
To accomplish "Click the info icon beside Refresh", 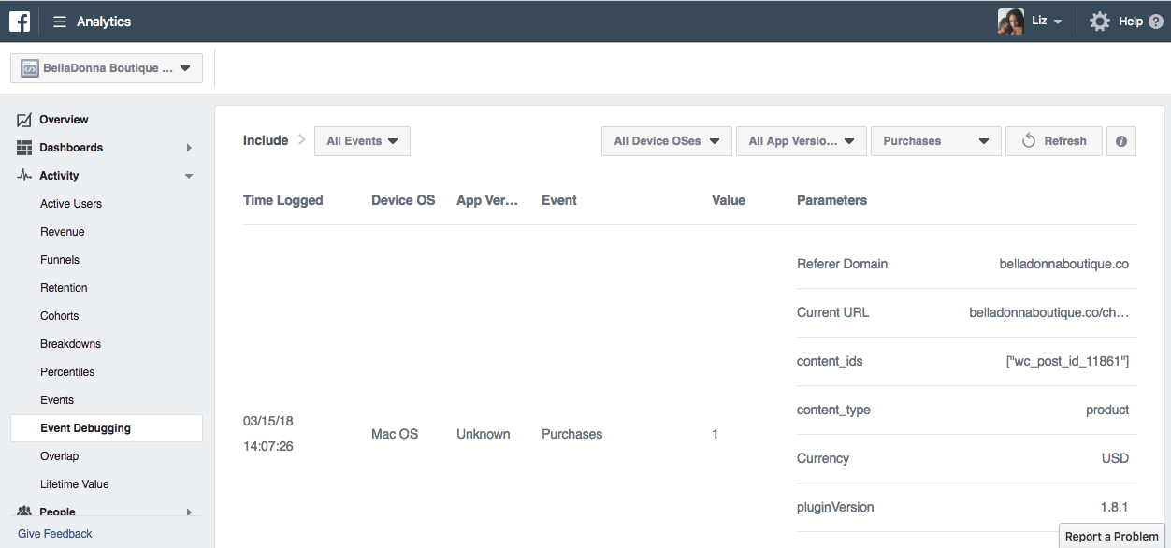I will point(1121,141).
